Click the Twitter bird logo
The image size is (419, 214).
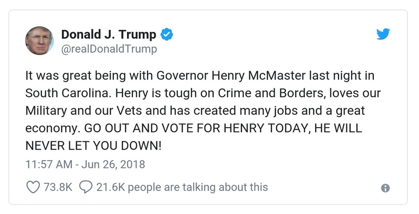384,35
